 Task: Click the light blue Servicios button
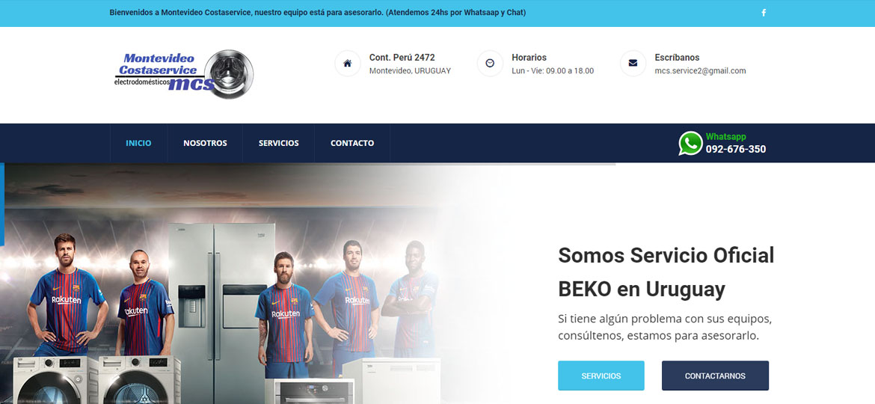[601, 376]
